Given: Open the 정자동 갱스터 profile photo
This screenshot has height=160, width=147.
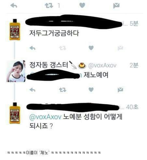Looking at the screenshot, I should [16, 71].
